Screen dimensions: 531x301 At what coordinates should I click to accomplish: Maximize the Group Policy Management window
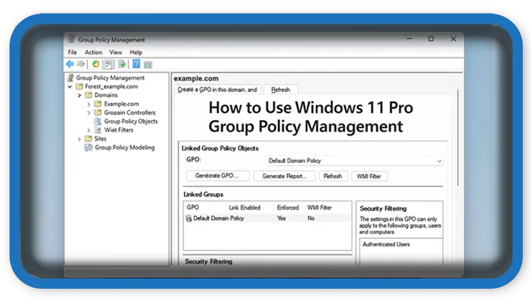coord(431,39)
